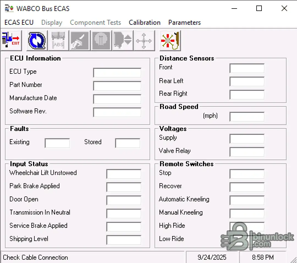Click the Front distance sensor field
This screenshot has height=263, width=297.
[x=247, y=68]
